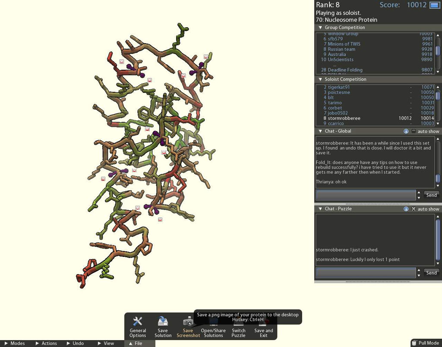Toggle auto show for Chat - Puzzle
This screenshot has height=347, width=442.
coord(414,209)
